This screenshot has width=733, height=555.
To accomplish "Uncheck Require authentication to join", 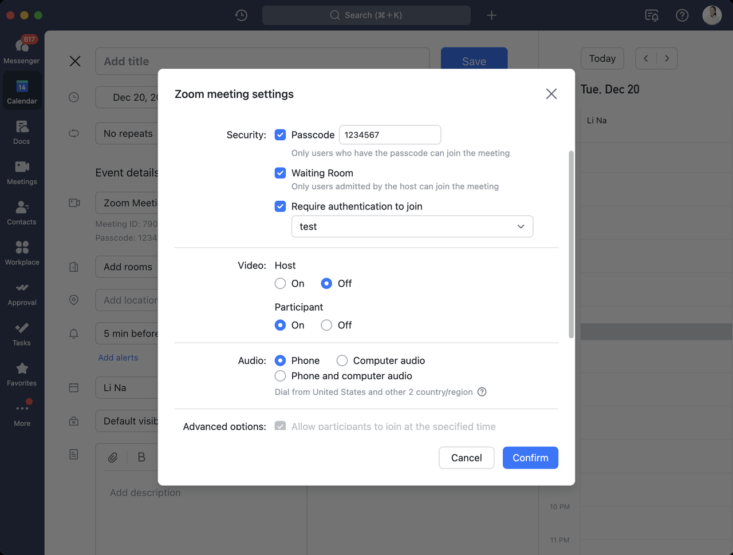I will coord(280,207).
